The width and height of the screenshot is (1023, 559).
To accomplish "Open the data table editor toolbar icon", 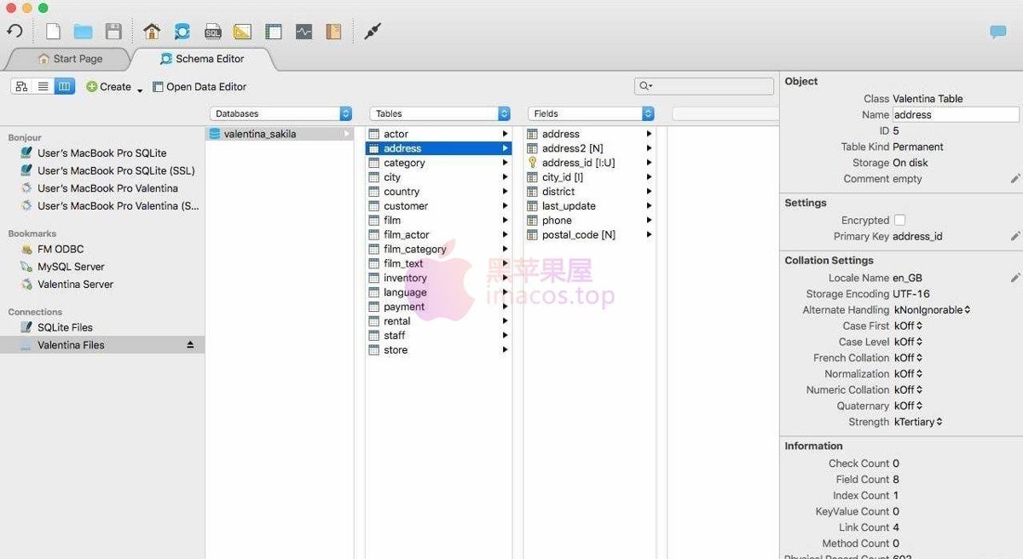I will 274,32.
